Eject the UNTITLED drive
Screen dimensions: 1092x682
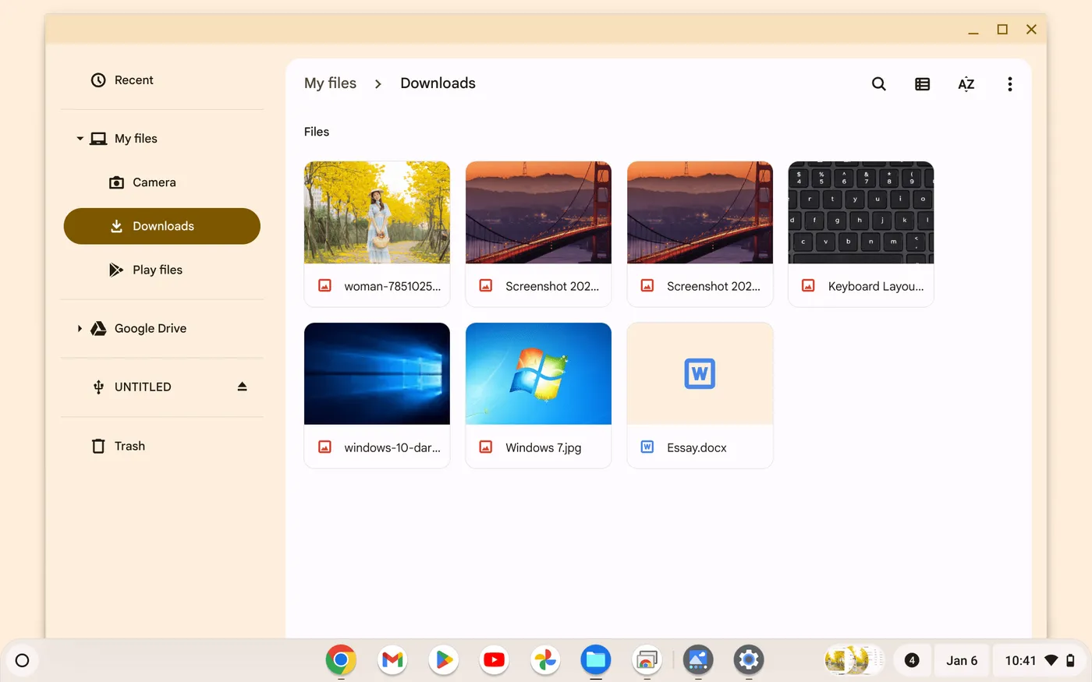(x=243, y=387)
